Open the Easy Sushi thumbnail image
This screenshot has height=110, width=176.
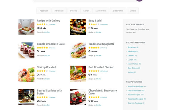pos(78,27)
